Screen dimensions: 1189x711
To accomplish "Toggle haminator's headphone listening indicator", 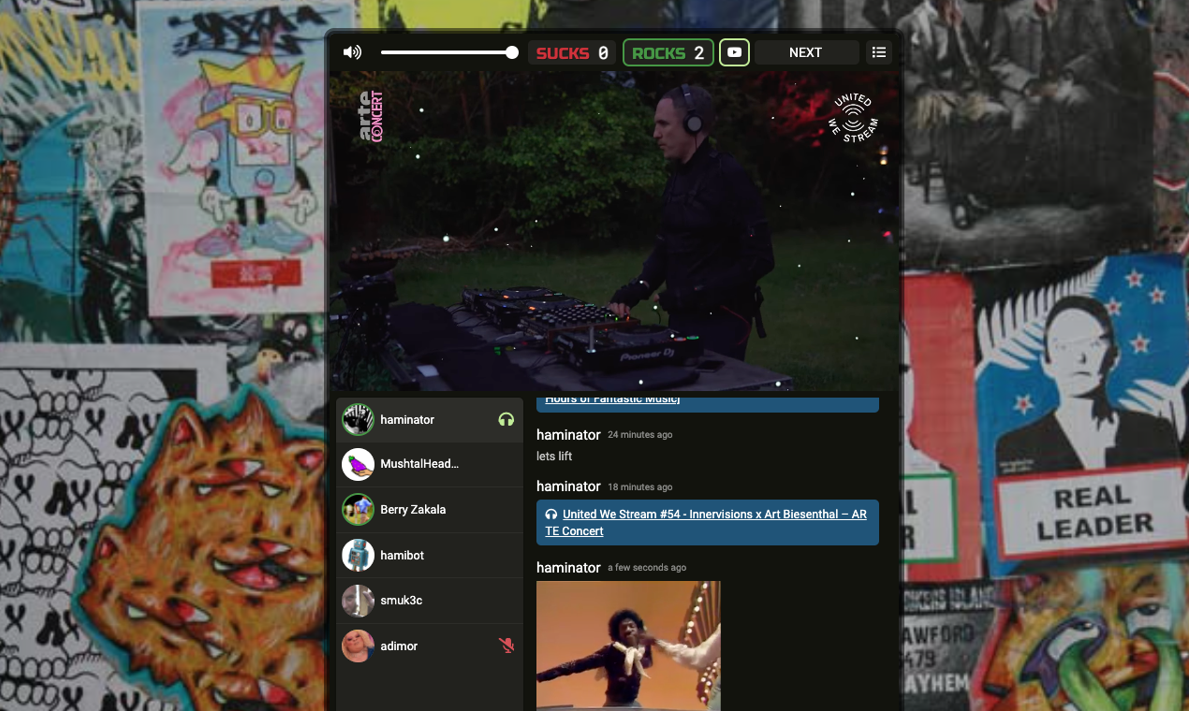I will (x=506, y=419).
